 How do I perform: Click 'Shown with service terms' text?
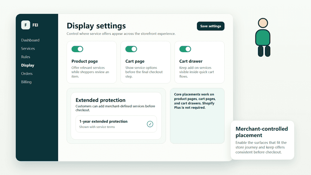97,127
